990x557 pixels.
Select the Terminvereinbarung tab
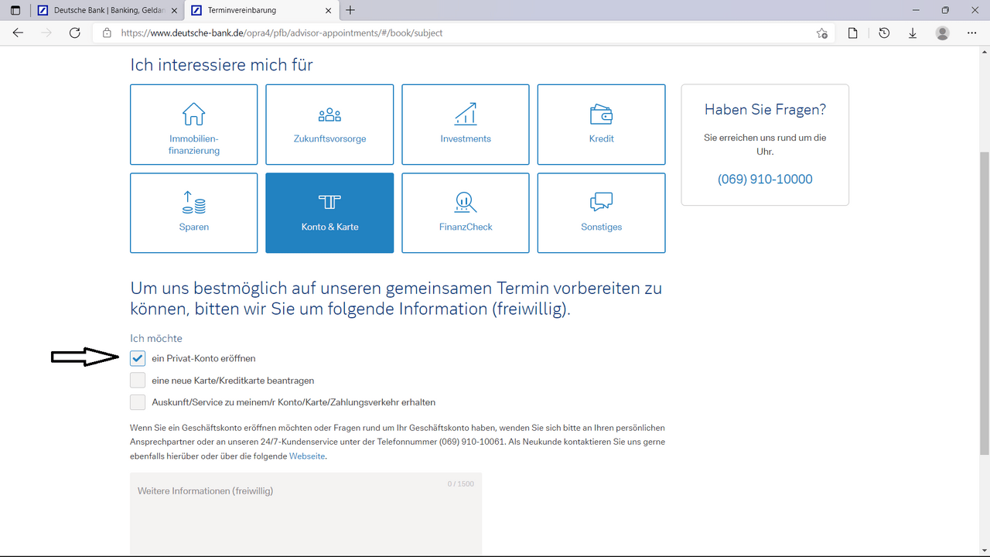tap(261, 11)
